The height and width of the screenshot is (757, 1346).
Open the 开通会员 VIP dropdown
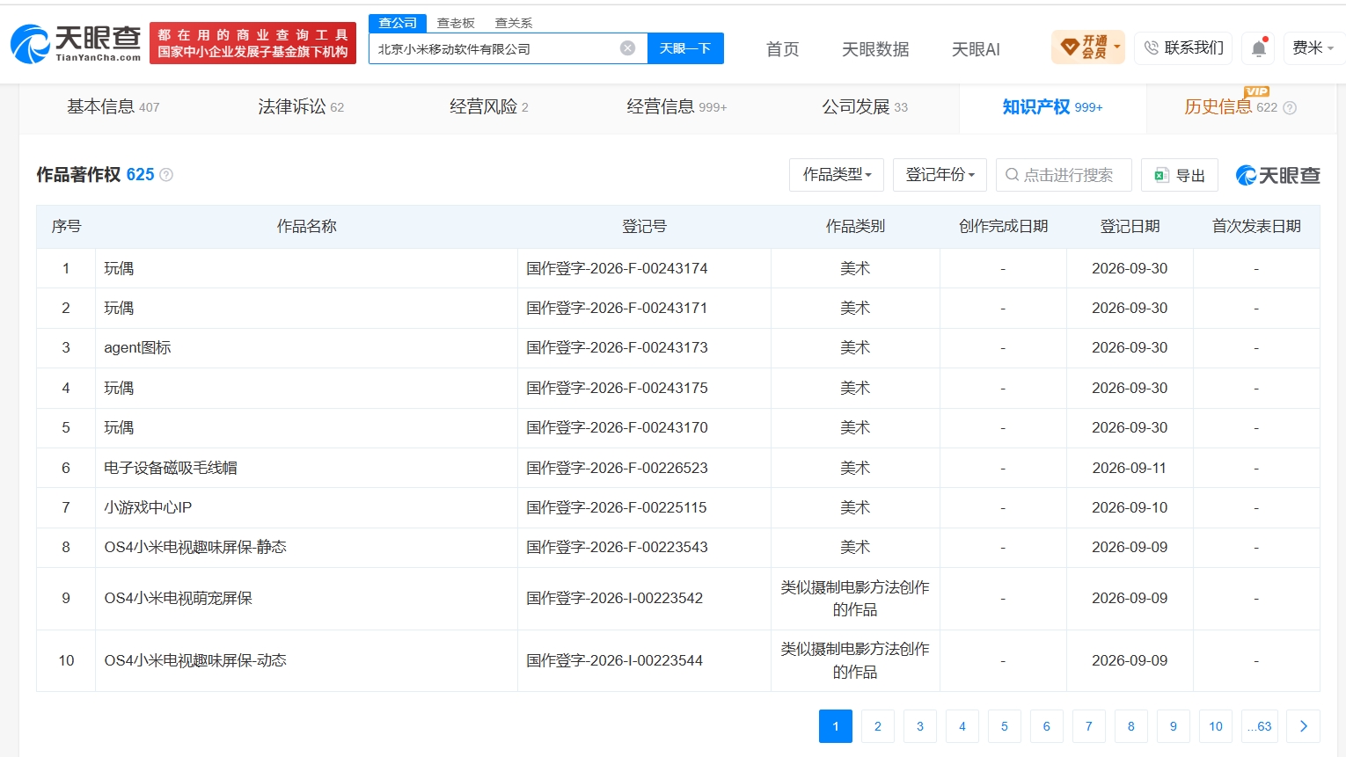1088,47
